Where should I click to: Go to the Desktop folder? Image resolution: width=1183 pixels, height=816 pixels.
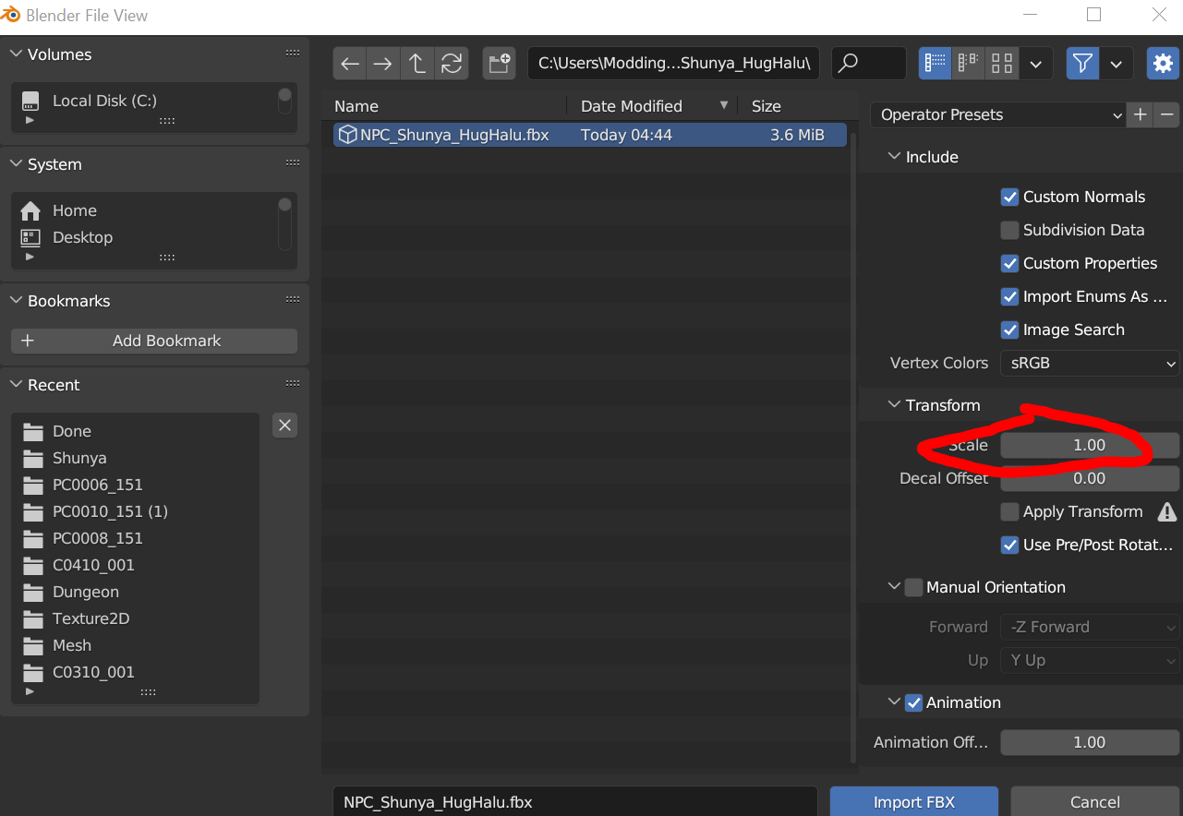(x=82, y=237)
